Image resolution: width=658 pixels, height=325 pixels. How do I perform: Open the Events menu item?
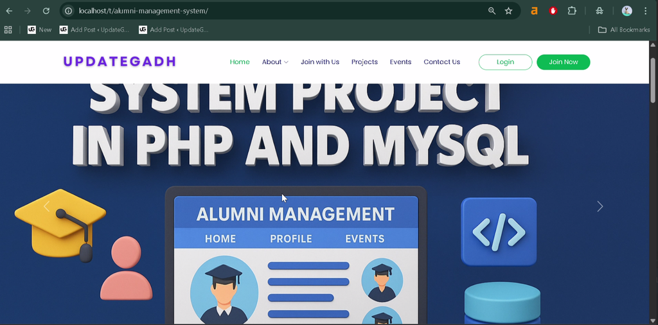[400, 62]
